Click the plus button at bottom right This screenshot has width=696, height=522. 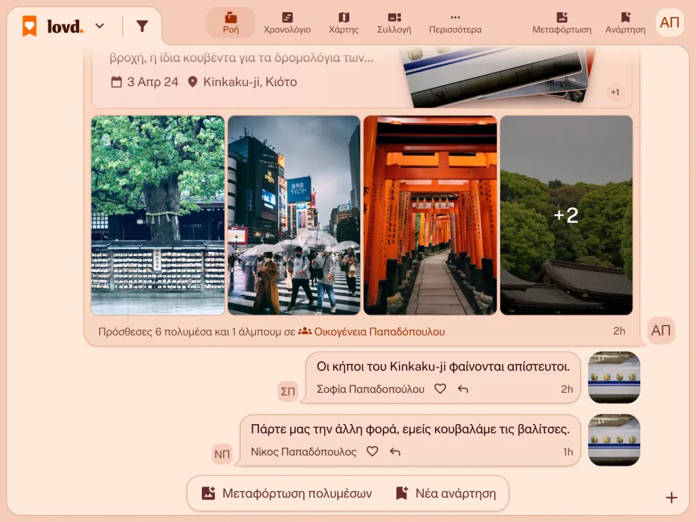tap(672, 498)
